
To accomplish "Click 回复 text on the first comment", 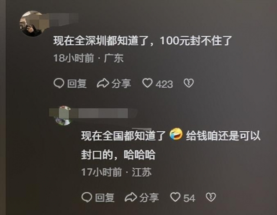I will pos(77,84).
